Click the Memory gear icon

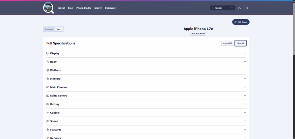pyautogui.click(x=48, y=79)
